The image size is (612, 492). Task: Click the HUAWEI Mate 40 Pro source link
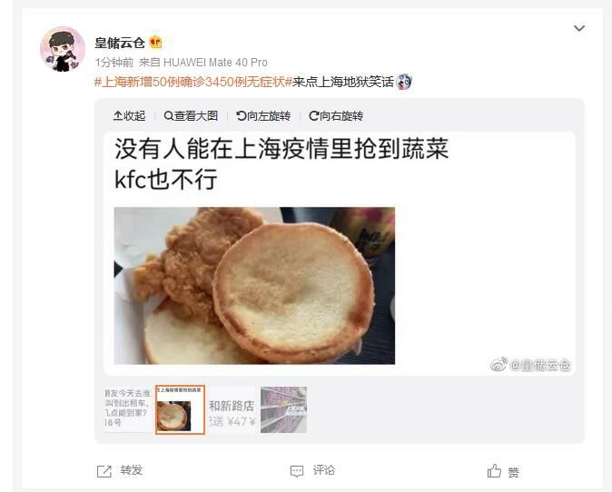tap(215, 63)
